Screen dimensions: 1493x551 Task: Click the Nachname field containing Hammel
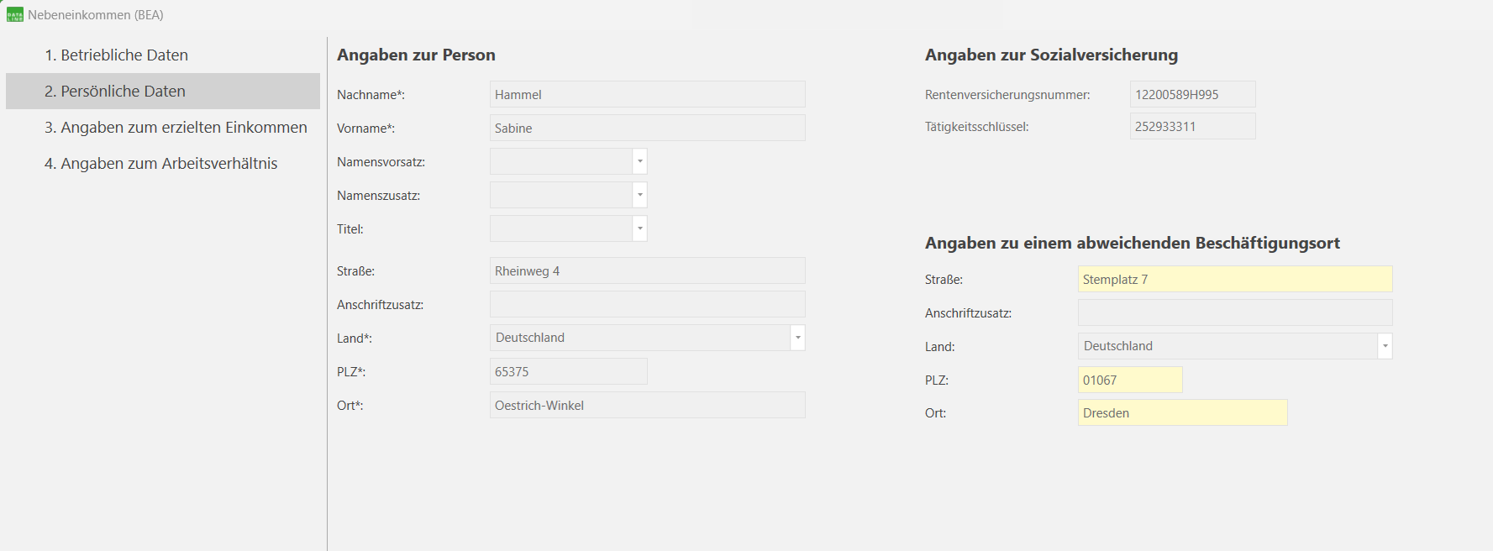click(x=647, y=95)
